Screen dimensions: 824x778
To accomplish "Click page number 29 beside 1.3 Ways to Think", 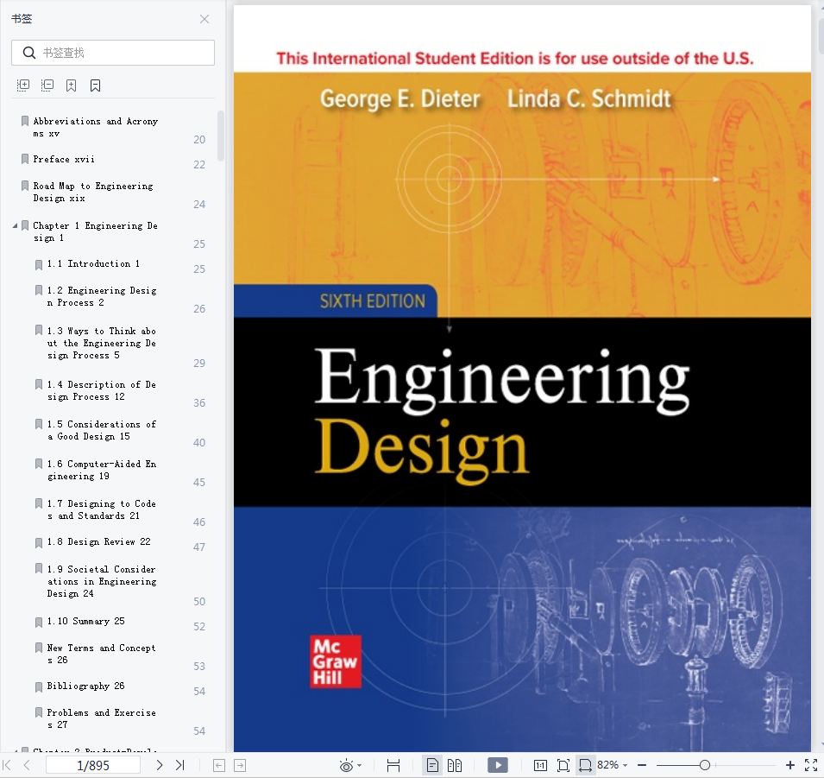I will [199, 363].
